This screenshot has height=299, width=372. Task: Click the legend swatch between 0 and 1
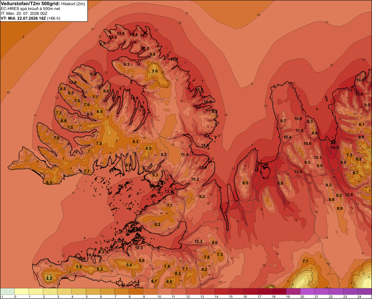(22, 291)
